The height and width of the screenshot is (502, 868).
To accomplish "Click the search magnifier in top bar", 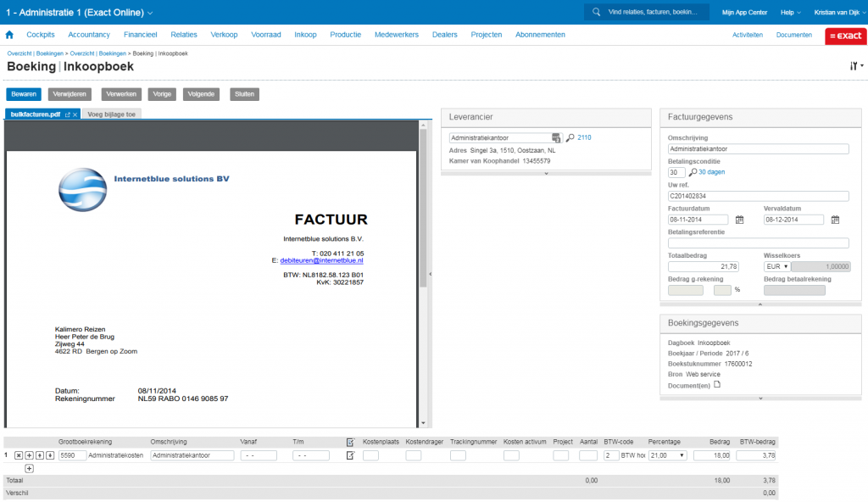I will coord(596,12).
